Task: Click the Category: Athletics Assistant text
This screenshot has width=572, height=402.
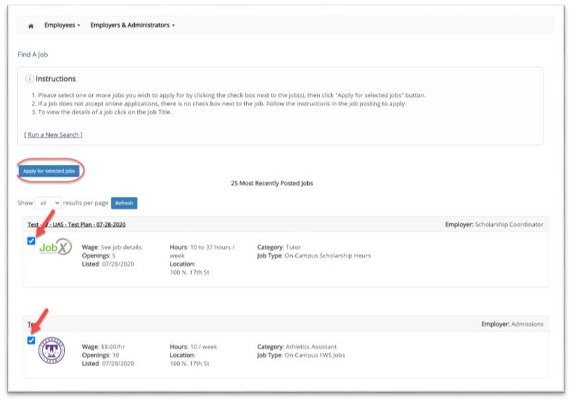Action: pyautogui.click(x=297, y=347)
